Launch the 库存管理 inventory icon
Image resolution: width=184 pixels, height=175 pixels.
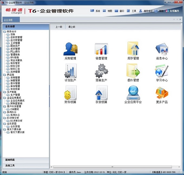click(133, 49)
